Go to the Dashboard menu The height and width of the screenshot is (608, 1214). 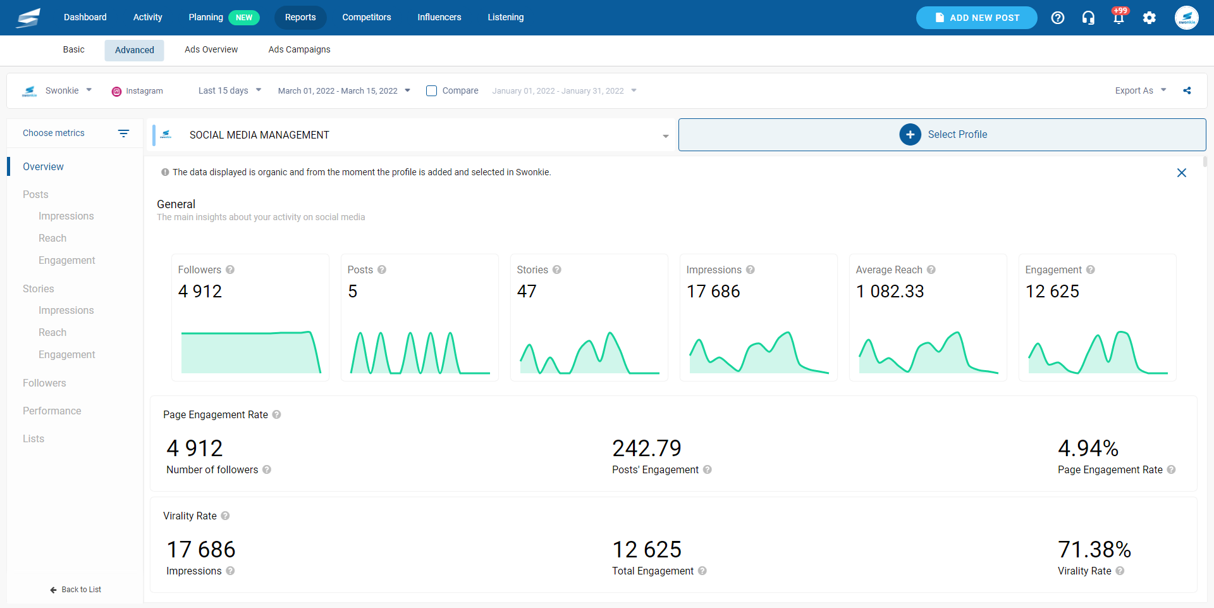click(x=85, y=17)
